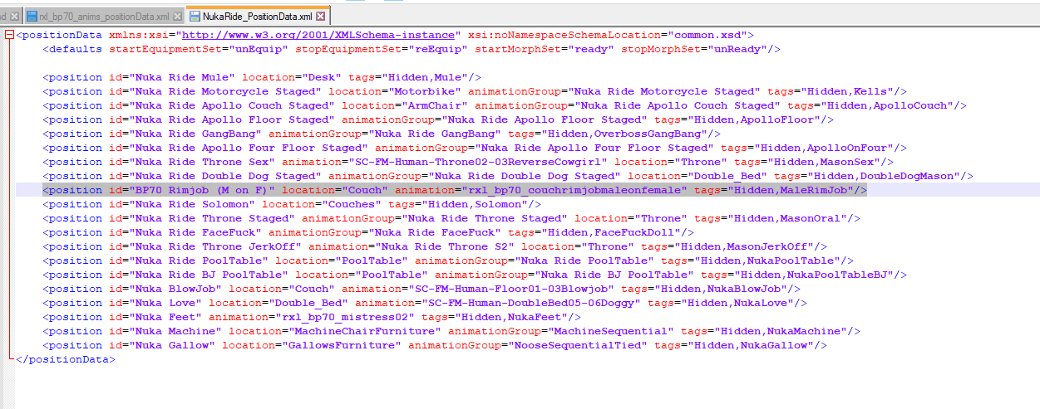Click the "Couches" location value
Image resolution: width=1040 pixels, height=409 pixels.
click(x=357, y=205)
